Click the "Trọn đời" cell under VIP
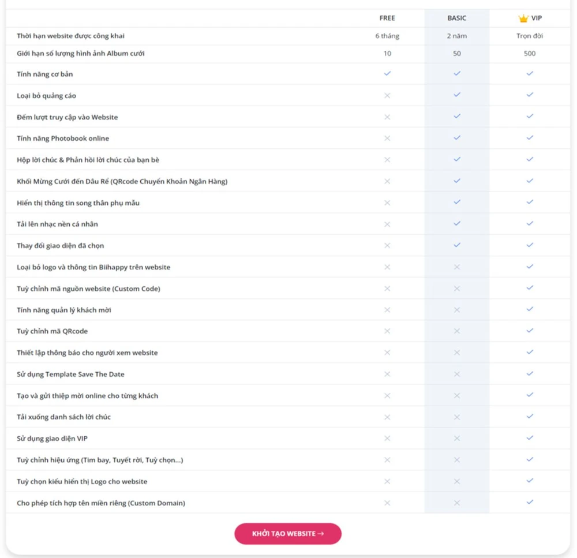The width and height of the screenshot is (577, 558). click(529, 35)
